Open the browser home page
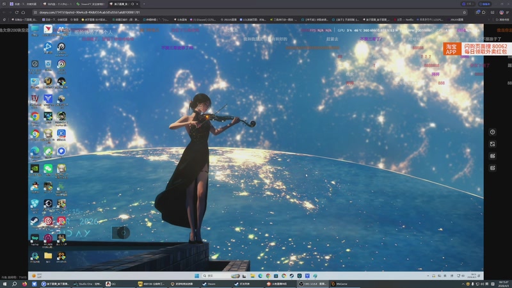Viewport: 512px width, 288px height. pyautogui.click(x=23, y=12)
